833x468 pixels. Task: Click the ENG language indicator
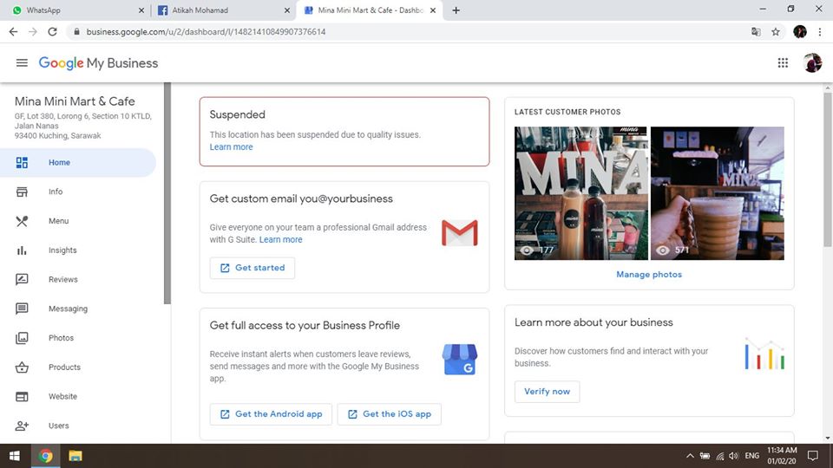tap(751, 456)
